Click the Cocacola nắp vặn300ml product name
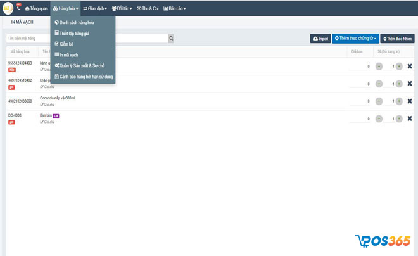 point(57,98)
